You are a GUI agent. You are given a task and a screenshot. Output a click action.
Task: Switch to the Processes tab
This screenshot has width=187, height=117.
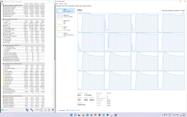(x=59, y=6)
